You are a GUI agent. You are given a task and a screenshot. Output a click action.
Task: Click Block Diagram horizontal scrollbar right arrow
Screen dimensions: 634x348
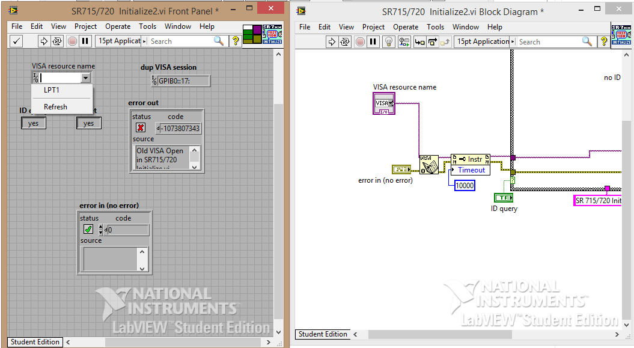[x=617, y=334]
